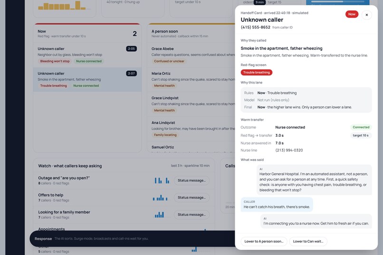The height and width of the screenshot is (255, 383).
Task: Click the 9 min oldest badge
Action: point(259,2)
